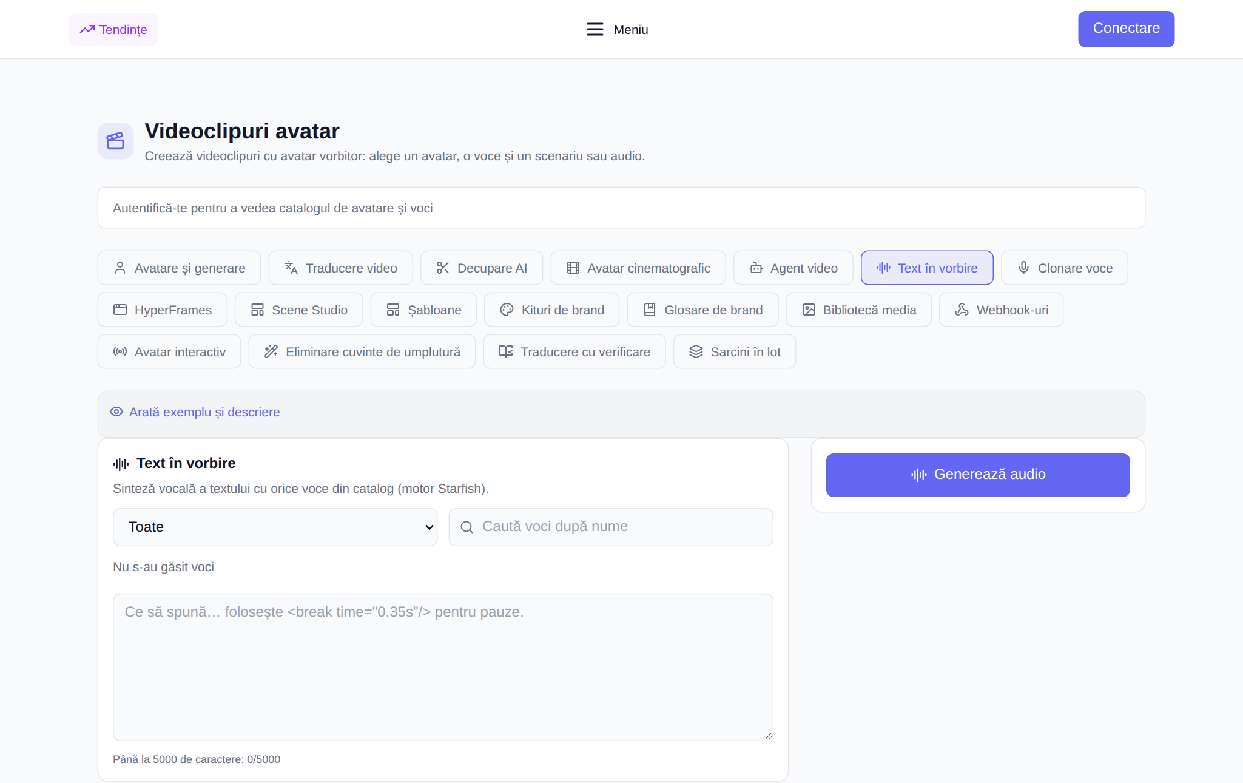The height and width of the screenshot is (783, 1243).
Task: Switch to the Avatare și generare tab
Action: (179, 268)
